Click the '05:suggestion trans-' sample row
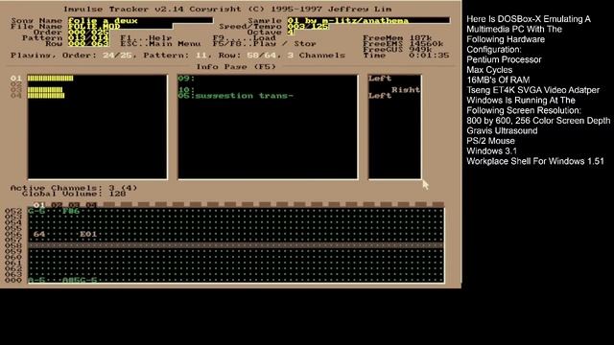The height and width of the screenshot is (345, 614). [236, 96]
